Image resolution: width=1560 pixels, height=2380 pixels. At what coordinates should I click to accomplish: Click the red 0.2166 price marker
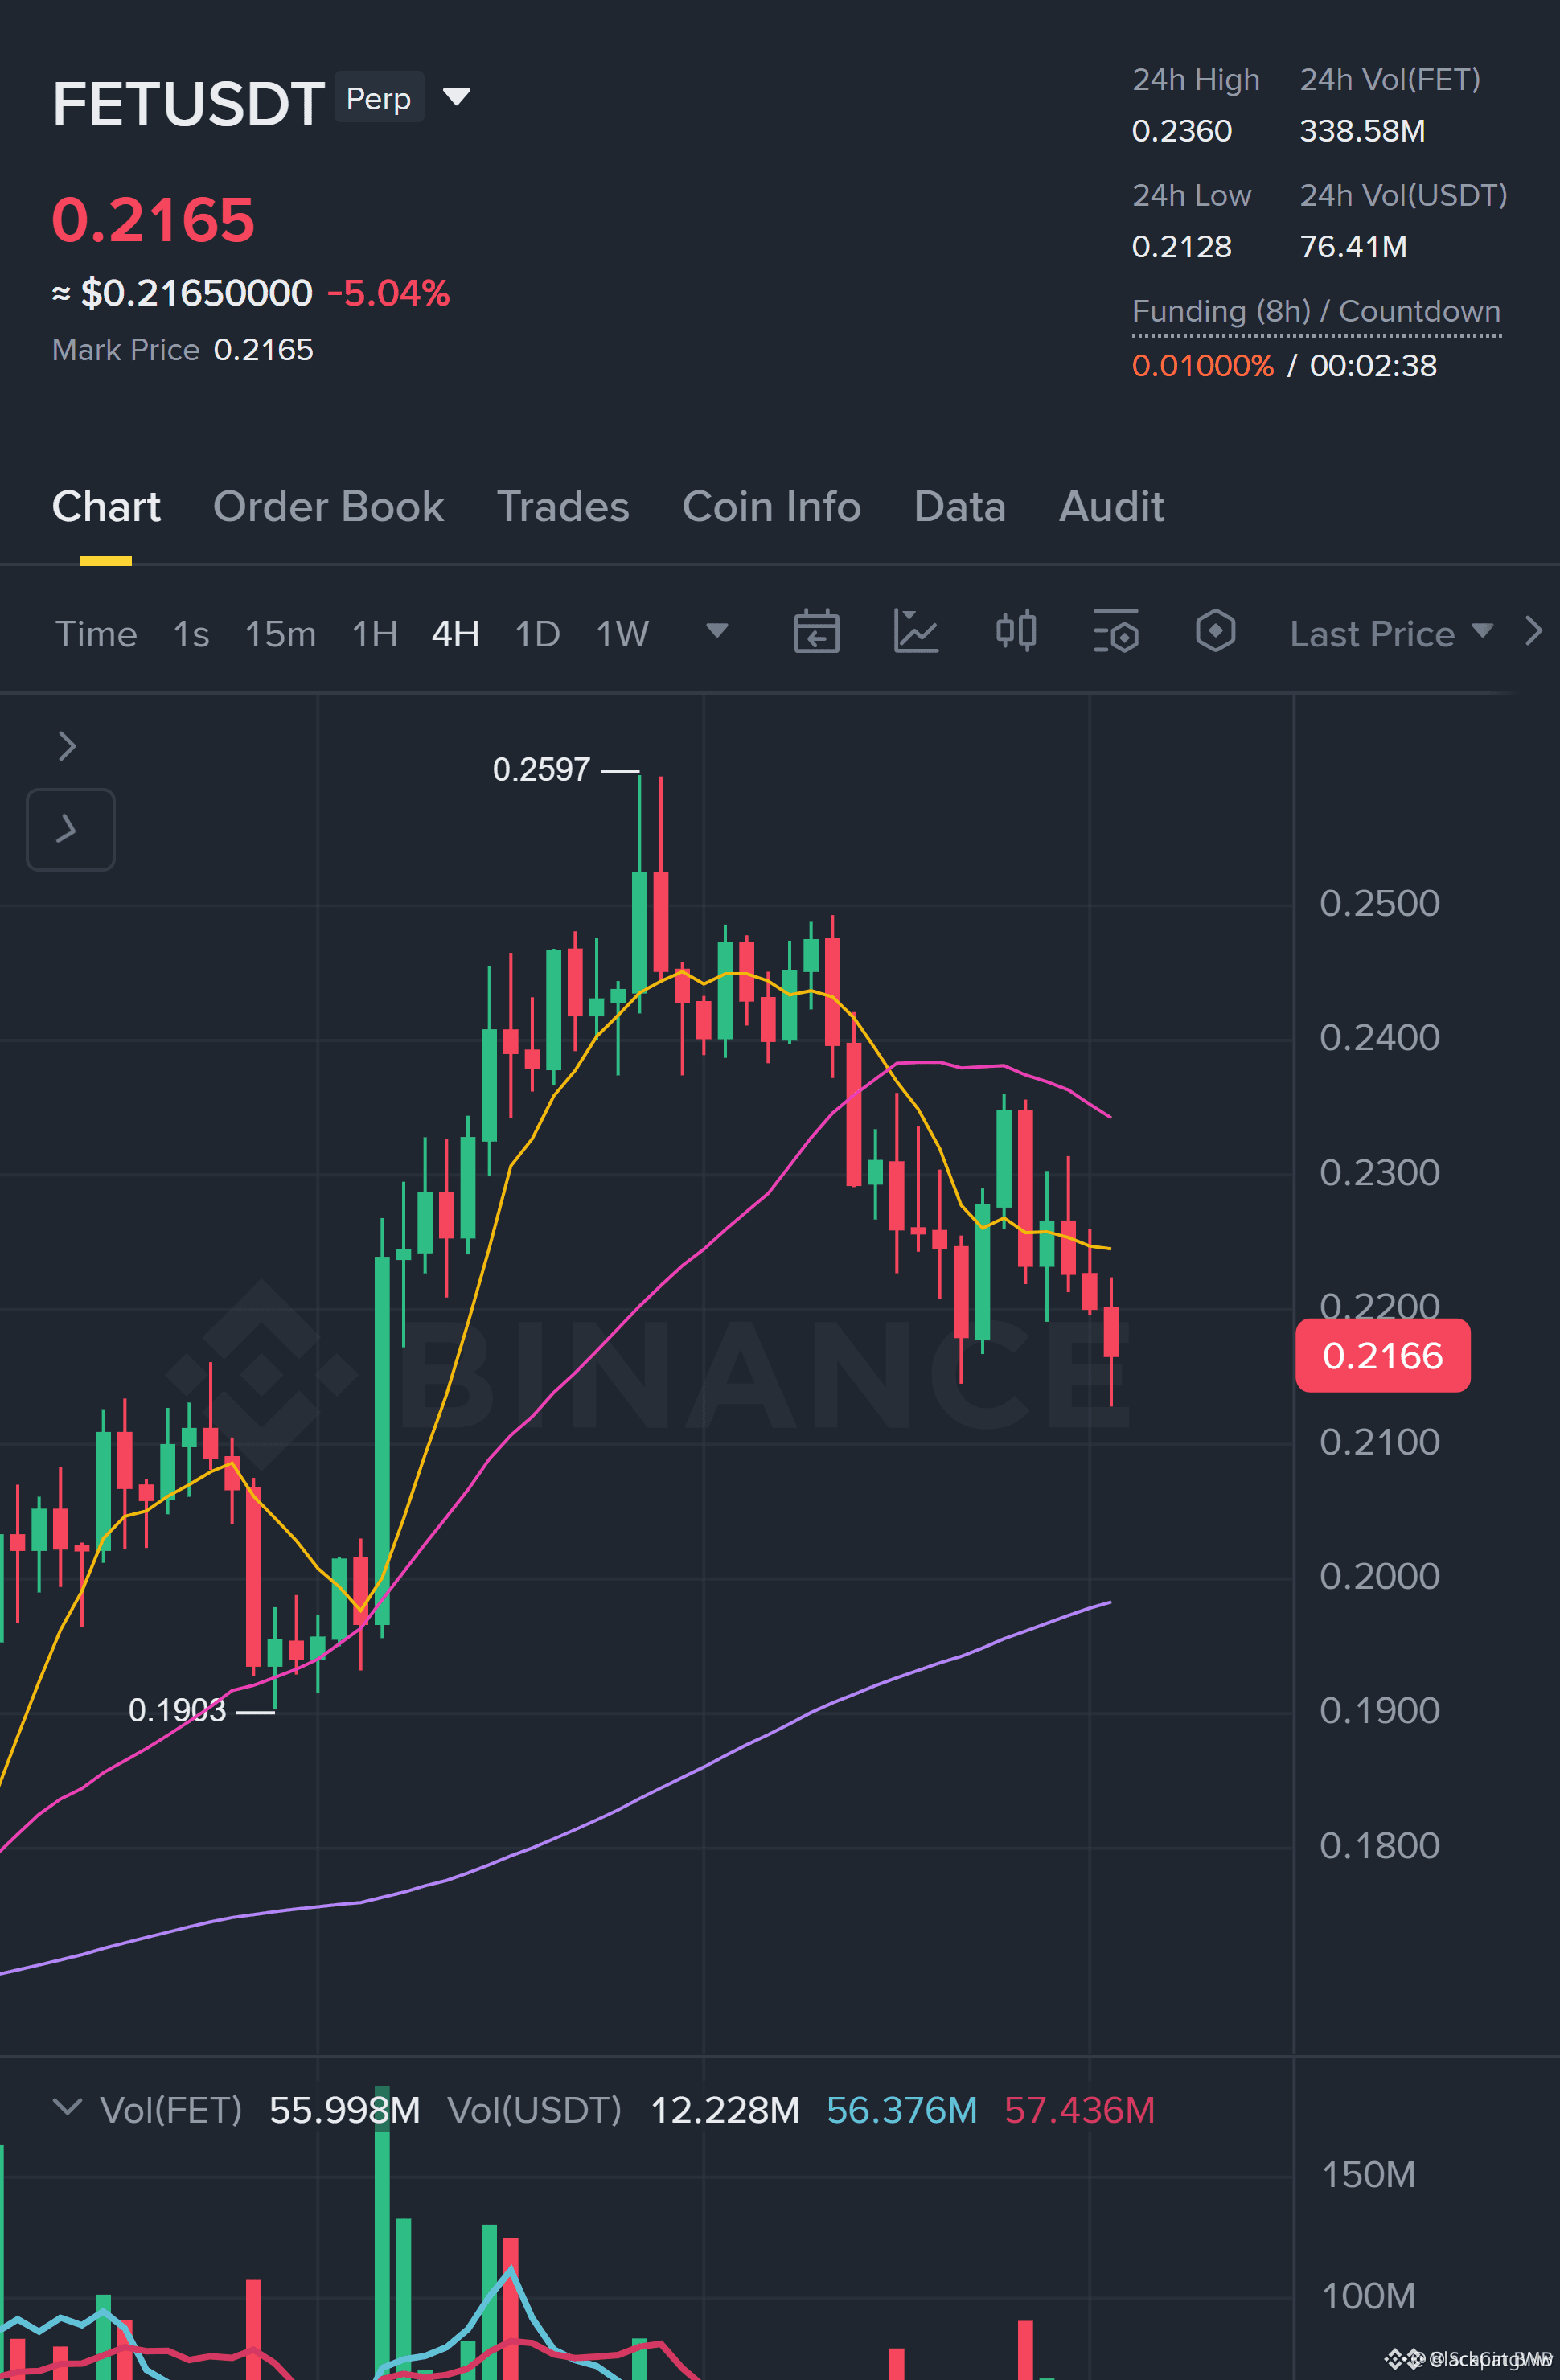1382,1355
